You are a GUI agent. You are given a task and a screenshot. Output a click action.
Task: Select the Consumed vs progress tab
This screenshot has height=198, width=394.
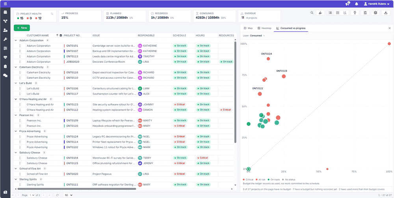pyautogui.click(x=291, y=28)
